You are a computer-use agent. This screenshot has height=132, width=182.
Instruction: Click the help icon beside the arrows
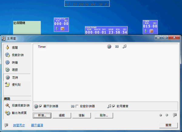175,115
